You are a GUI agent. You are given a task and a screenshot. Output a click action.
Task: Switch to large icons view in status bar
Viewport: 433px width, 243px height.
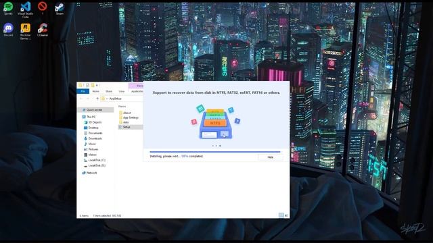pyautogui.click(x=286, y=215)
